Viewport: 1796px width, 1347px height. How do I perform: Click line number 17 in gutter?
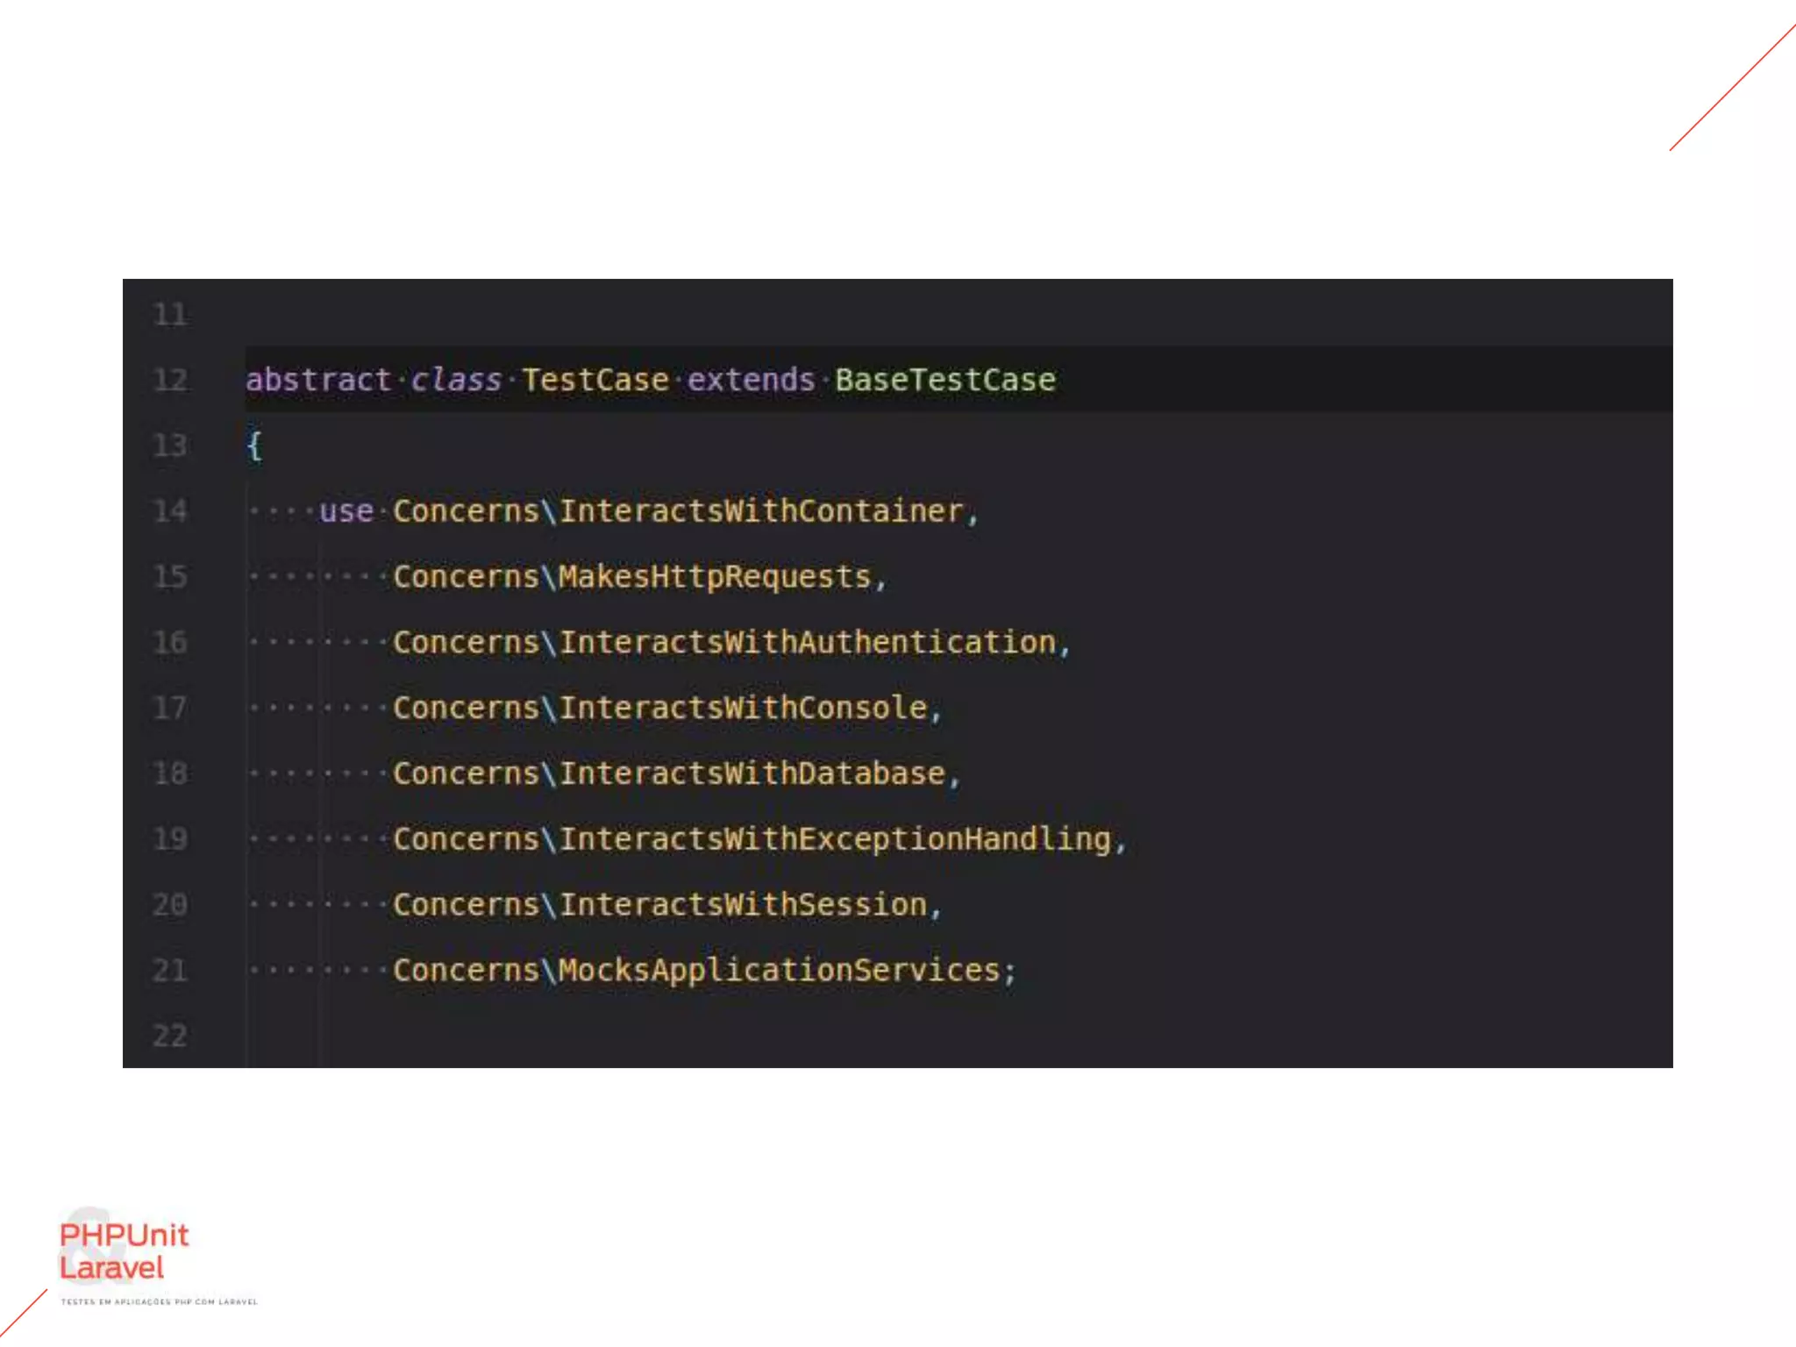[170, 708]
